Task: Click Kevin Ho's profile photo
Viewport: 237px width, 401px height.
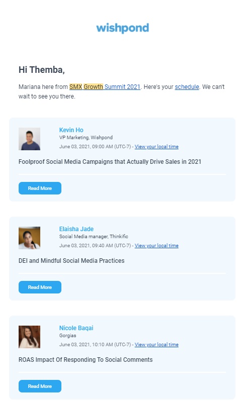Action: tap(30, 139)
